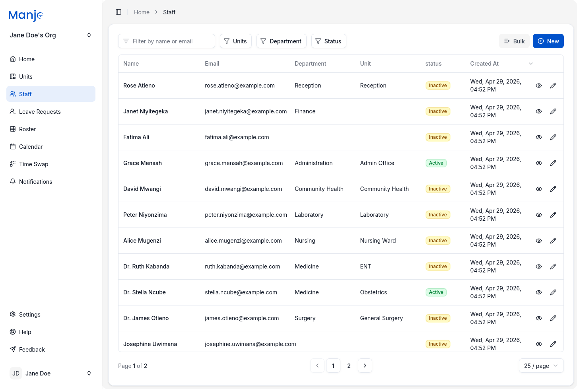The height and width of the screenshot is (389, 577).
Task: Edit Dr. Stella Ncube's record
Action: click(553, 292)
